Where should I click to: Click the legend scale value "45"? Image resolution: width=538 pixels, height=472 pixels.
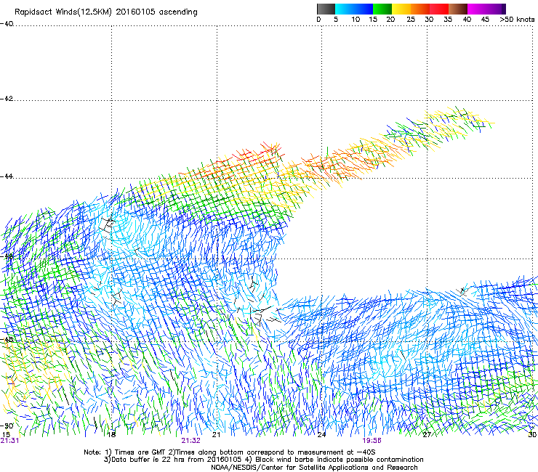[x=485, y=20]
